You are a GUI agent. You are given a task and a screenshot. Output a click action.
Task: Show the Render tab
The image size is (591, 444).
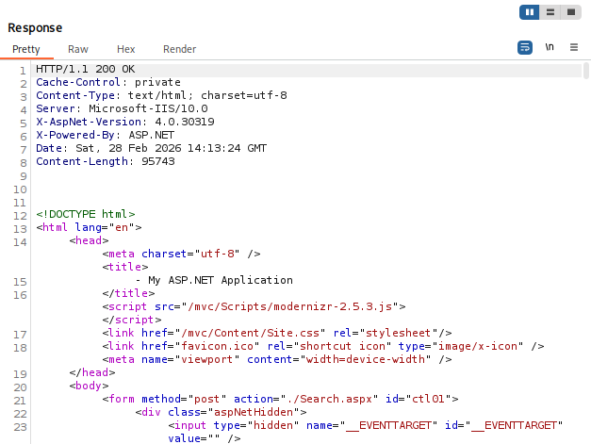point(179,49)
